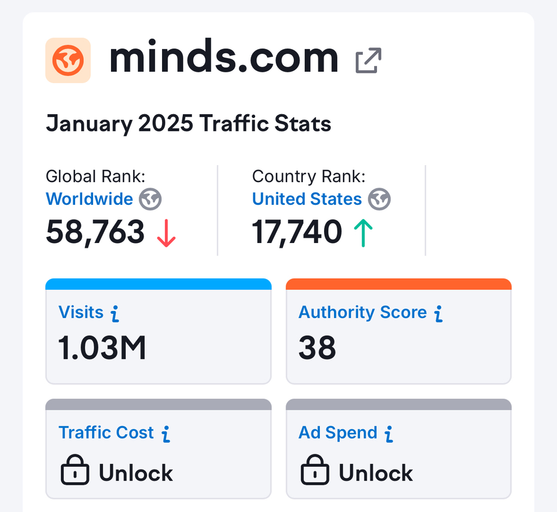Select the 1.03M visits value

tap(102, 348)
